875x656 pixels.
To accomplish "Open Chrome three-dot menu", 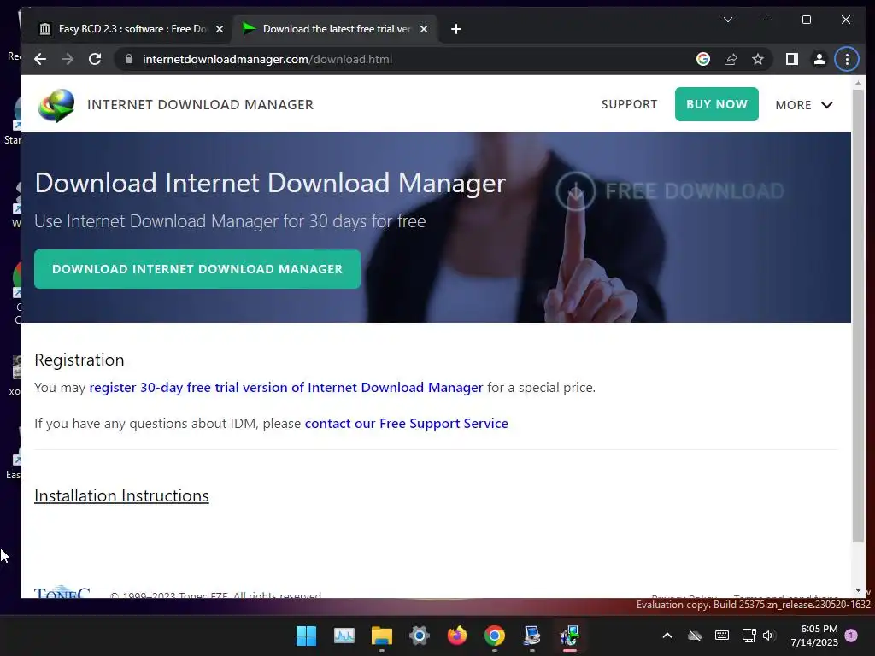I will click(847, 59).
